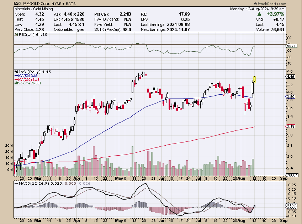Click the EPS value 0.25
Viewport: 302px width, 224px height.
click(x=185, y=19)
